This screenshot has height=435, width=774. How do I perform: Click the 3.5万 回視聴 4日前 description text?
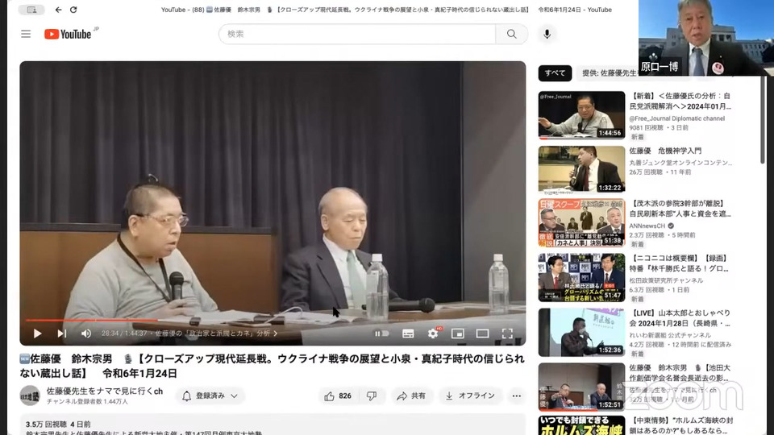coord(58,425)
